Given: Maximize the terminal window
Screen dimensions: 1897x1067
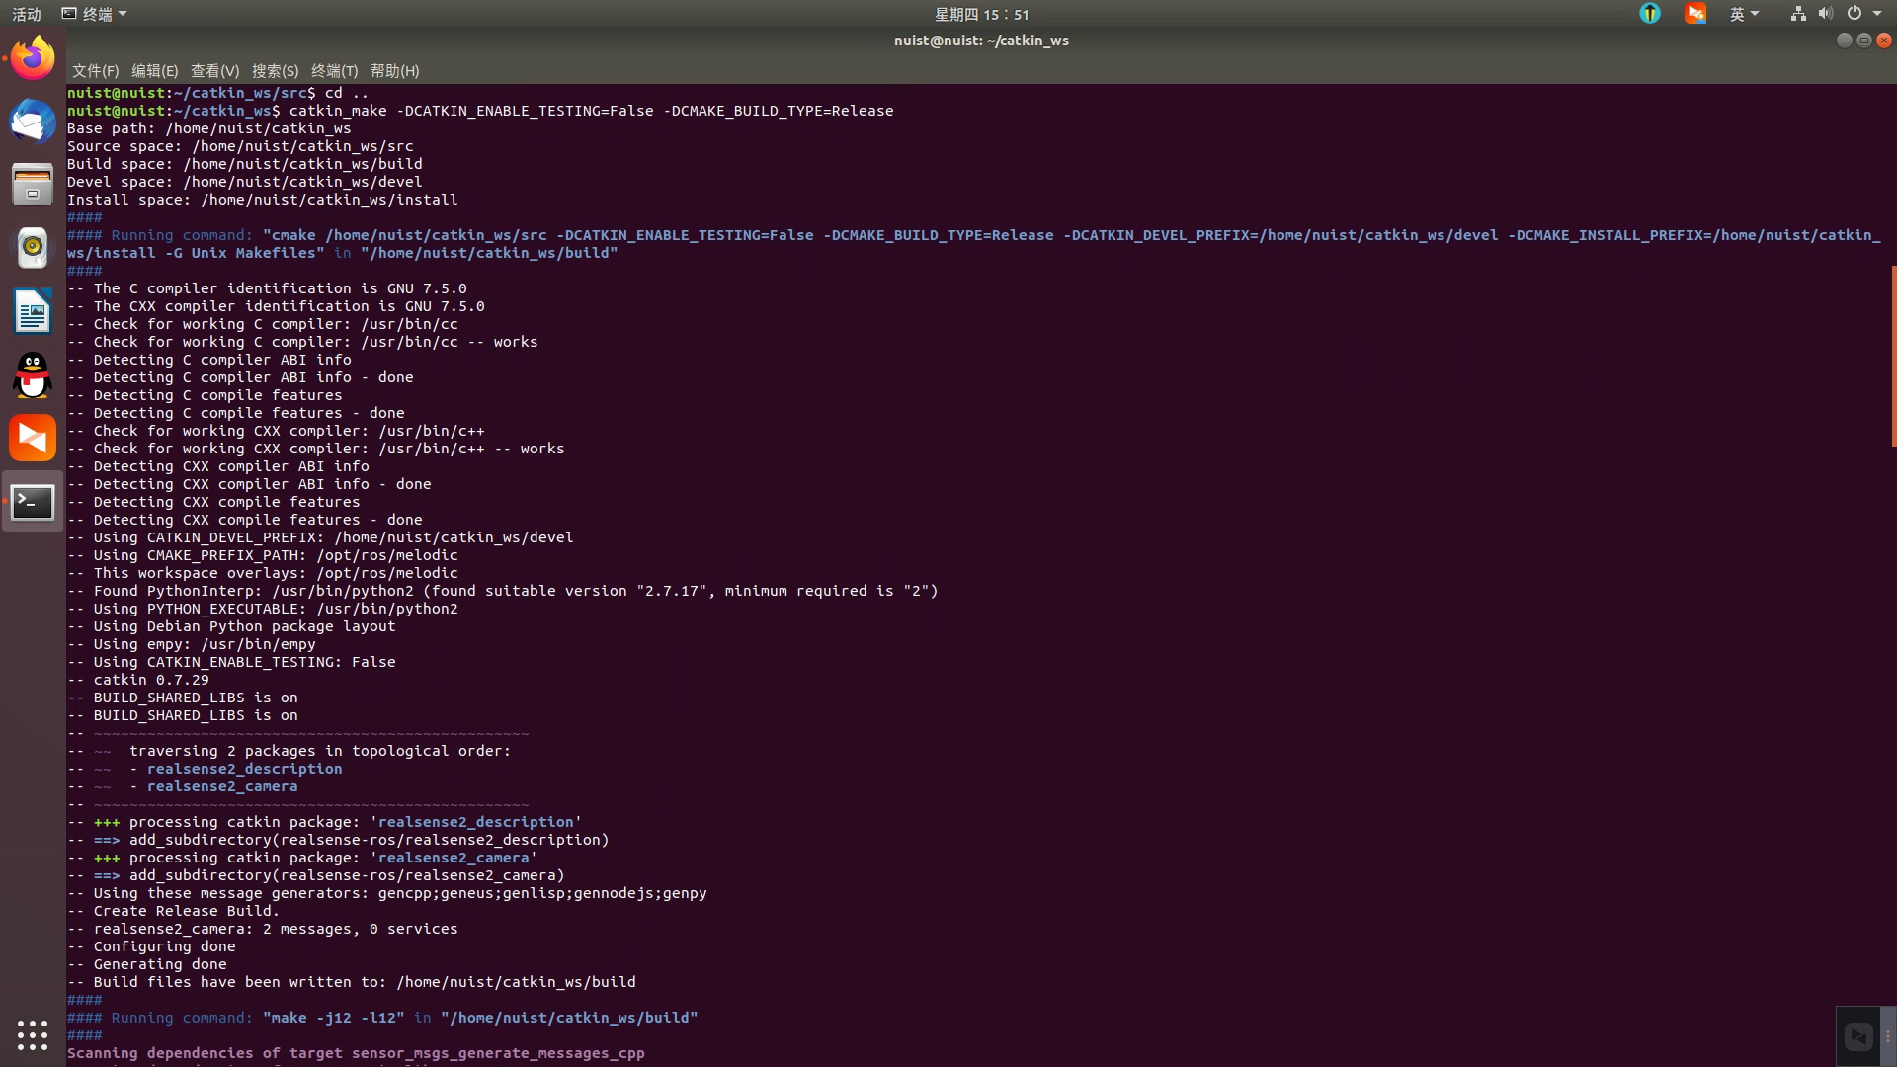Looking at the screenshot, I should 1863,41.
